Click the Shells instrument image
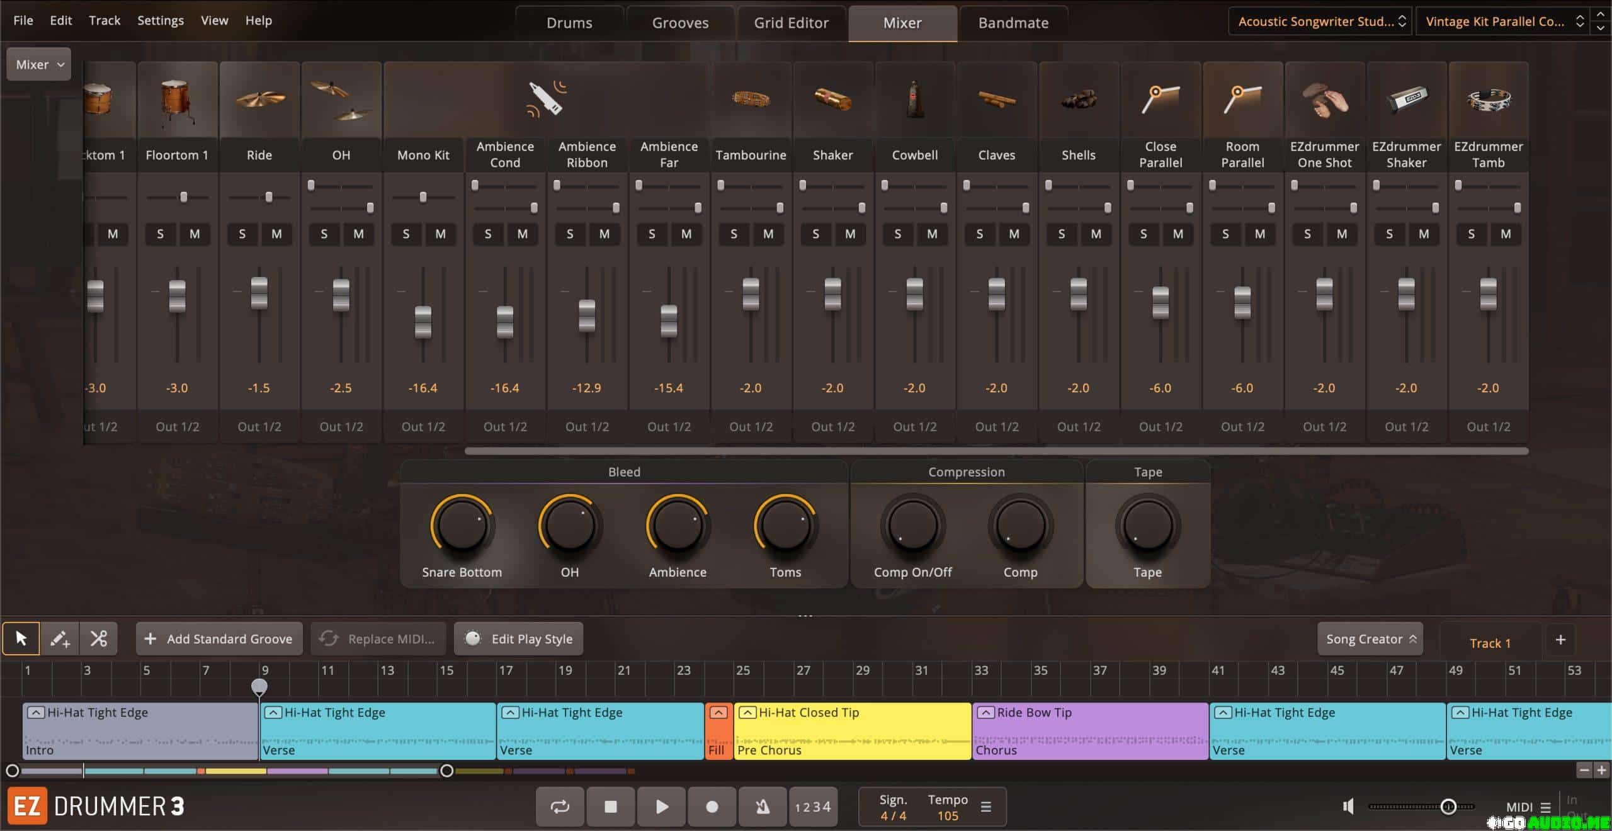 tap(1078, 99)
